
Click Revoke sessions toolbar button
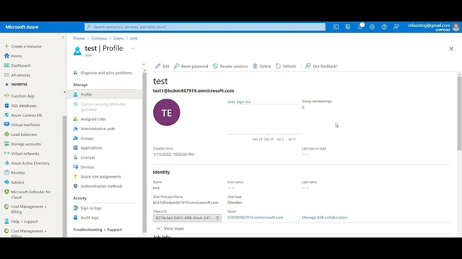pos(230,66)
